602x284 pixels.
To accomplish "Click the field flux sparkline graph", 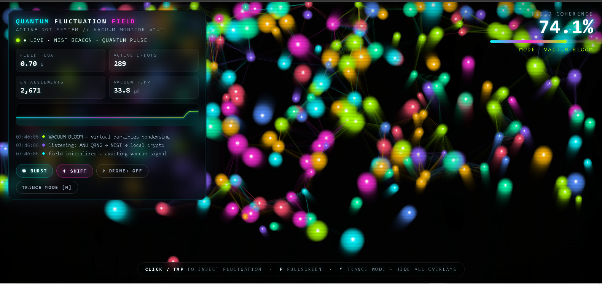I will (107, 115).
